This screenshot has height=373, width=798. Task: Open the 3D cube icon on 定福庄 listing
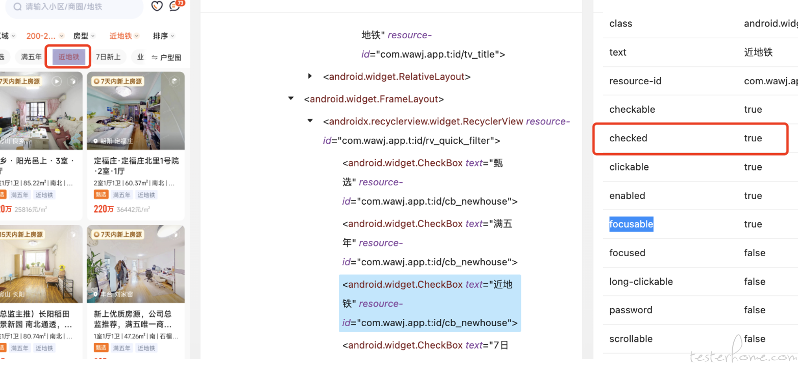(174, 81)
